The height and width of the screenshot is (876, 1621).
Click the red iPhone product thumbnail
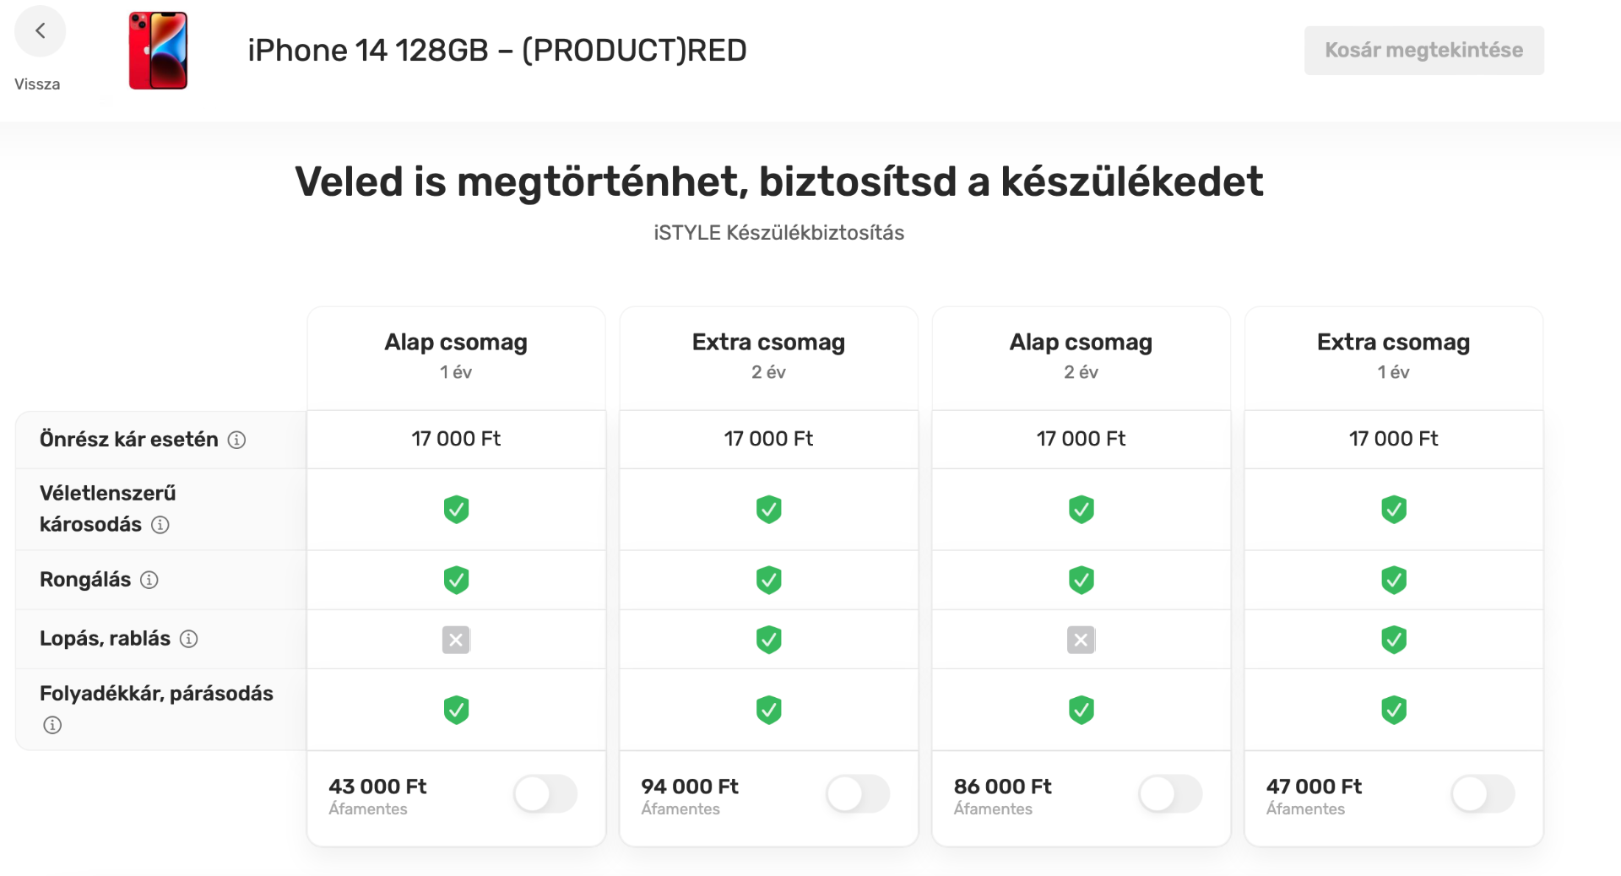pos(159,51)
